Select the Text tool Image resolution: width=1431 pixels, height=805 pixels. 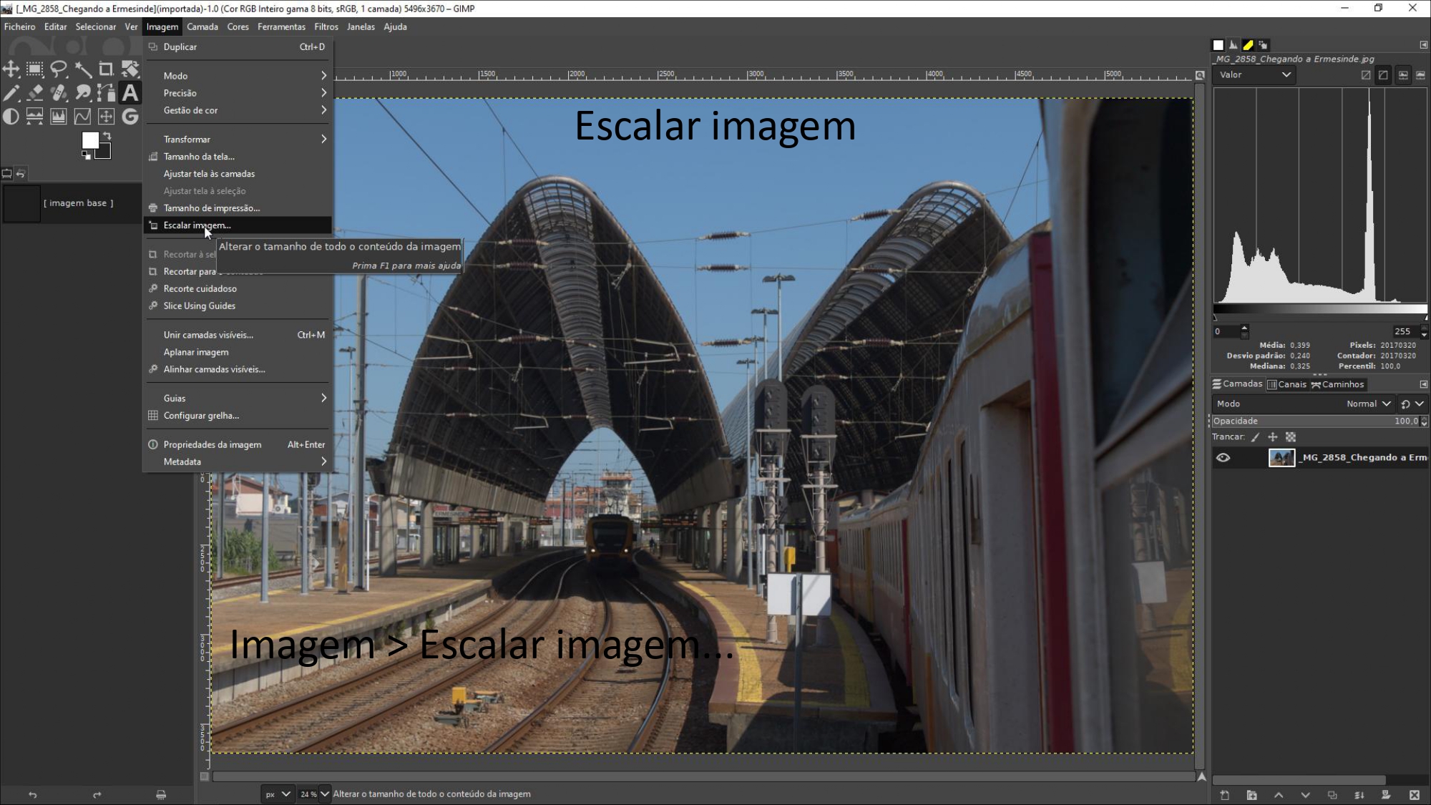130,93
